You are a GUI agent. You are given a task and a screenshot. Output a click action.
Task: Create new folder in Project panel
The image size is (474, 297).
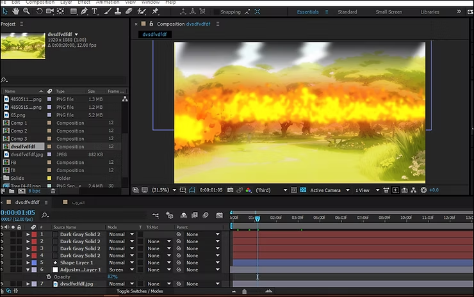point(12,191)
